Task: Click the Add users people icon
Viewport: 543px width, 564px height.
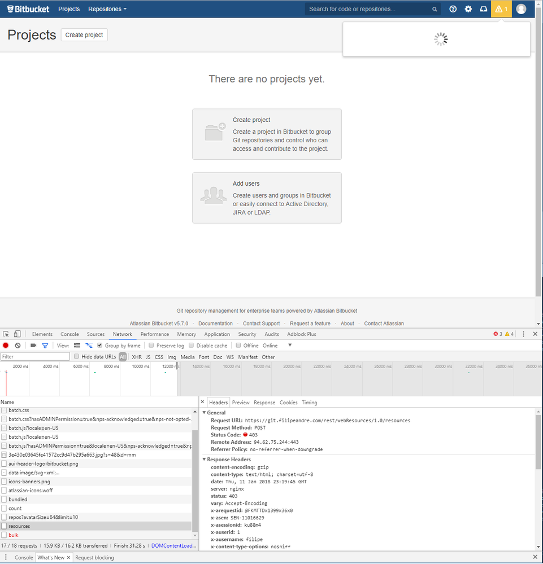Action: 214,196
